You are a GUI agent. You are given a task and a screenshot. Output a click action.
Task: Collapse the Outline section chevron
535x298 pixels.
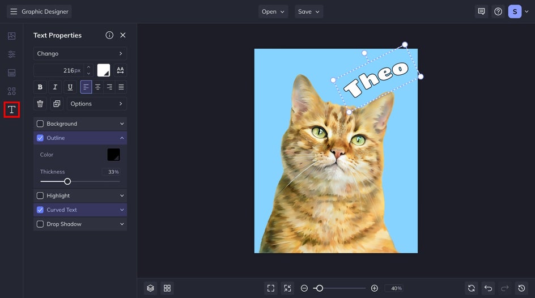(x=122, y=138)
